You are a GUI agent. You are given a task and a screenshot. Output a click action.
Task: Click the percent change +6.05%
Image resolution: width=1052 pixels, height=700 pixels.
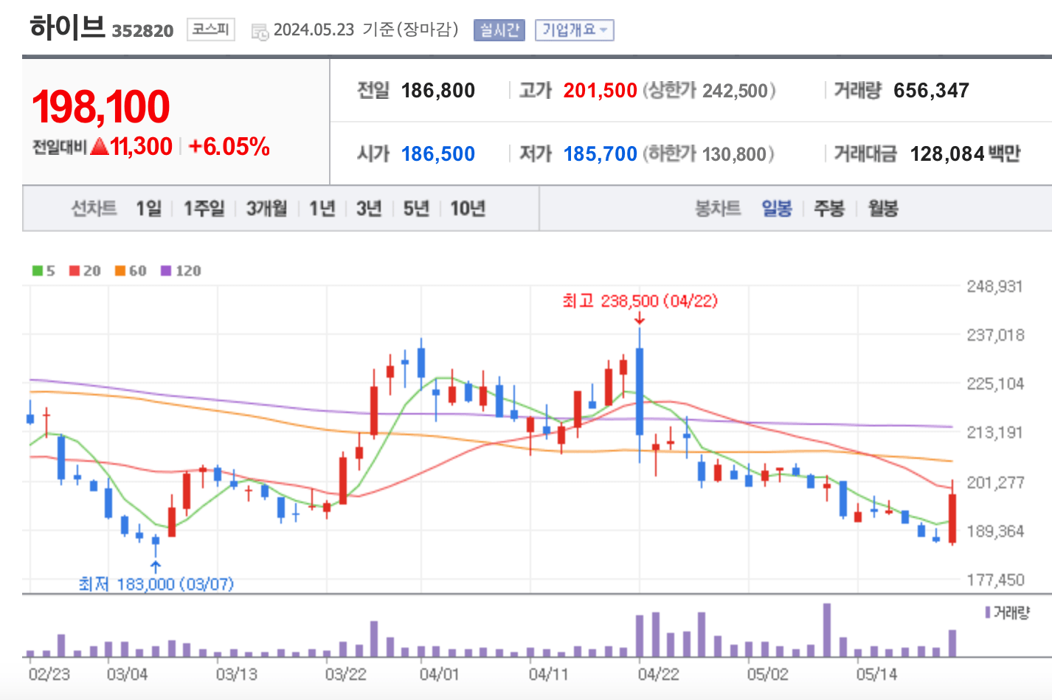[x=229, y=147]
